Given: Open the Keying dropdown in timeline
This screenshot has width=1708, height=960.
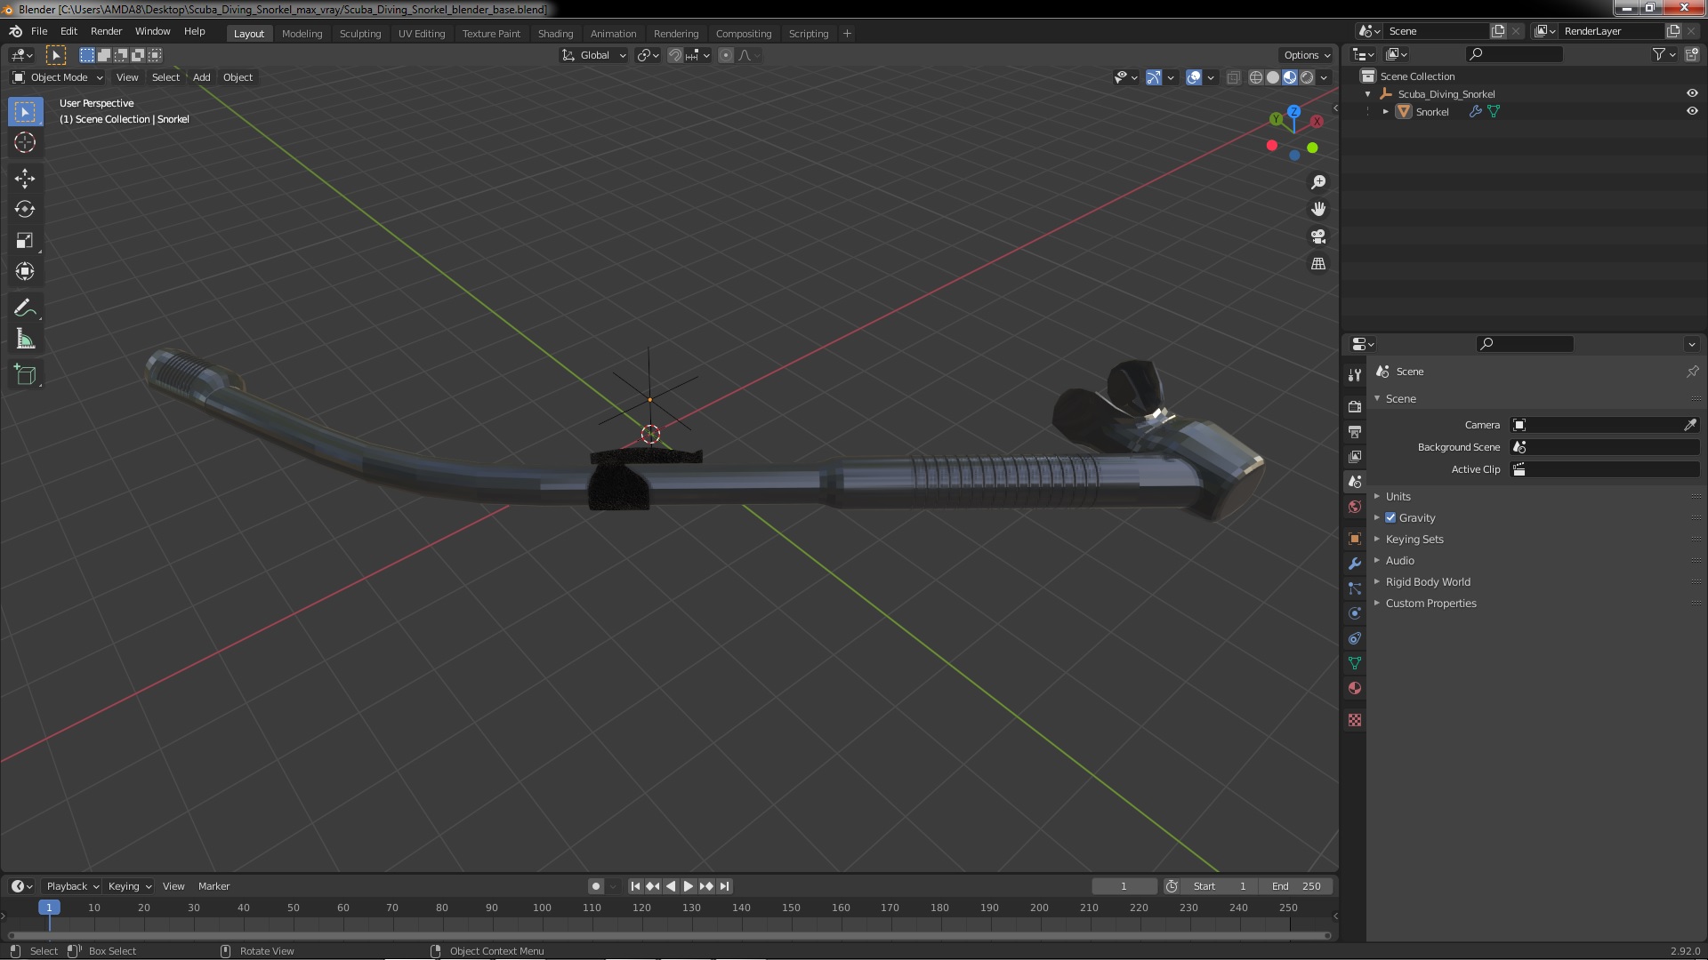Looking at the screenshot, I should tap(129, 886).
